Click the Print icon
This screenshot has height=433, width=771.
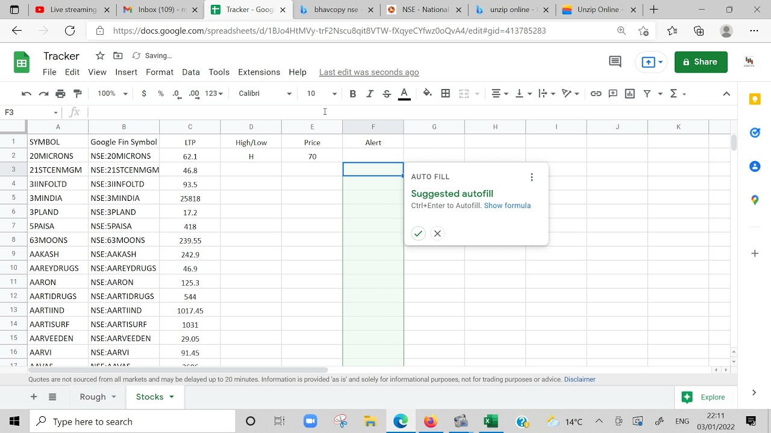tap(60, 94)
